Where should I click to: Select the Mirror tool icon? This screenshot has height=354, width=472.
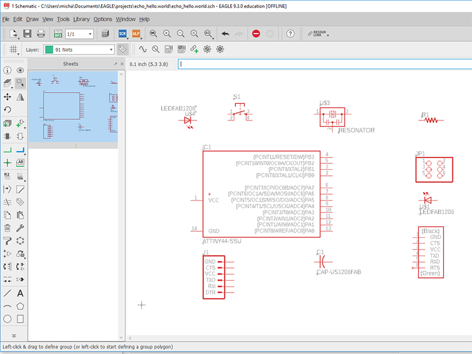point(20,97)
